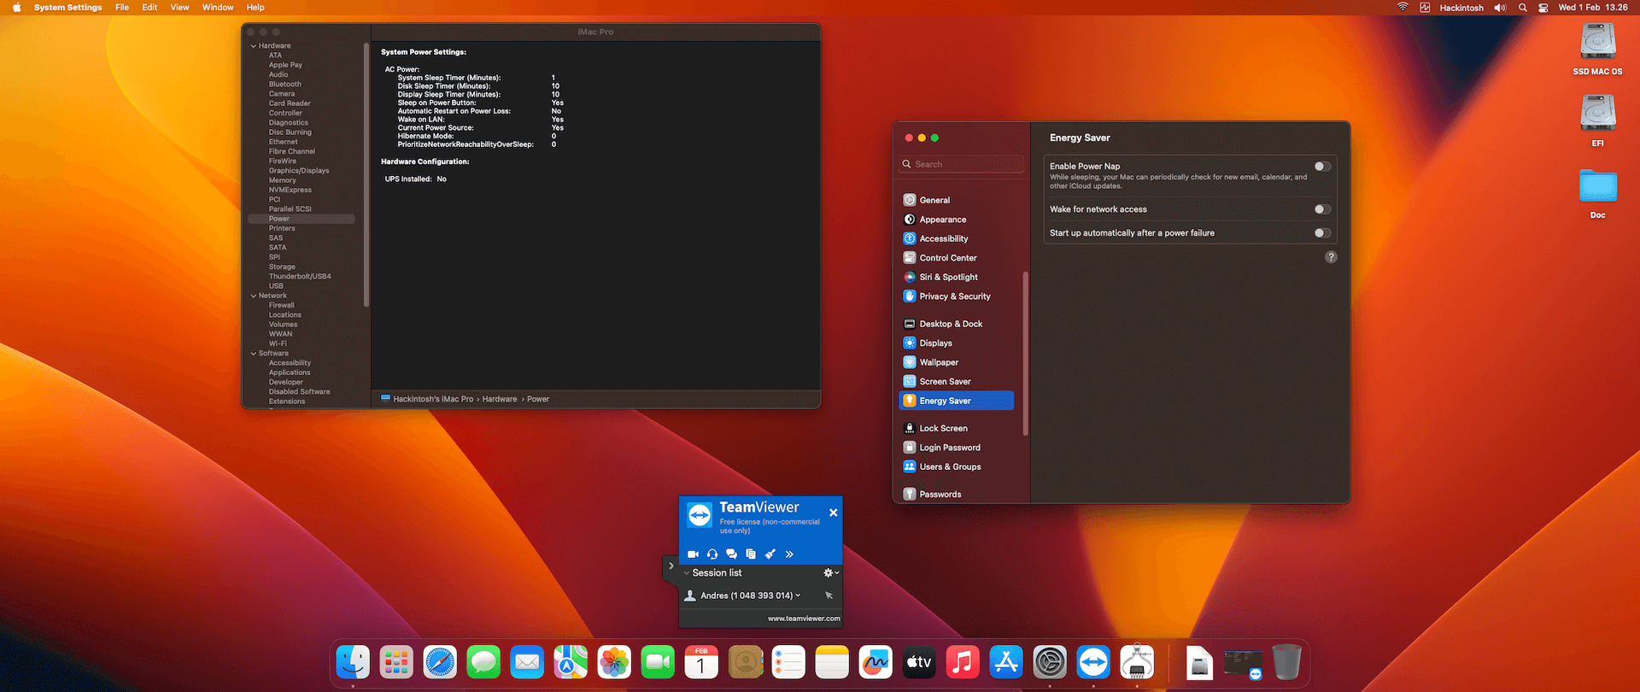Screen dimensions: 1640x692
Task: Open the View menu
Action: coord(179,8)
